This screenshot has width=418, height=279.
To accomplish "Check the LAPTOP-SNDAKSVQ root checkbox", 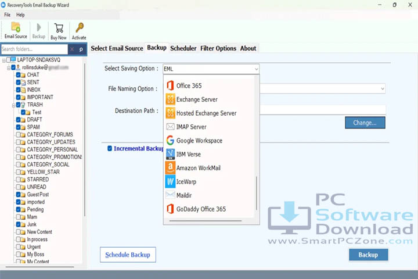I will tap(8, 59).
